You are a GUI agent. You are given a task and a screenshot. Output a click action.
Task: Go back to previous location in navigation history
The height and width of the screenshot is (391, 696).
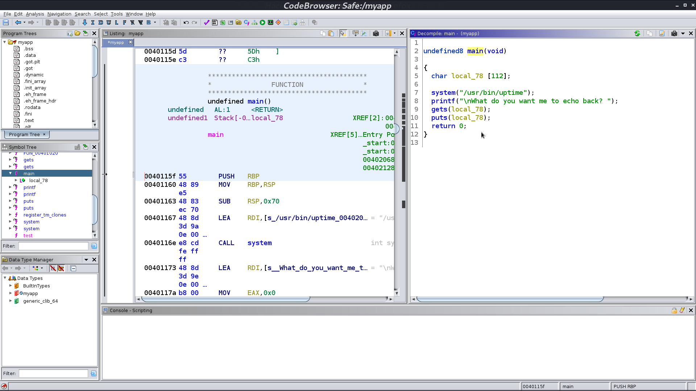point(18,22)
